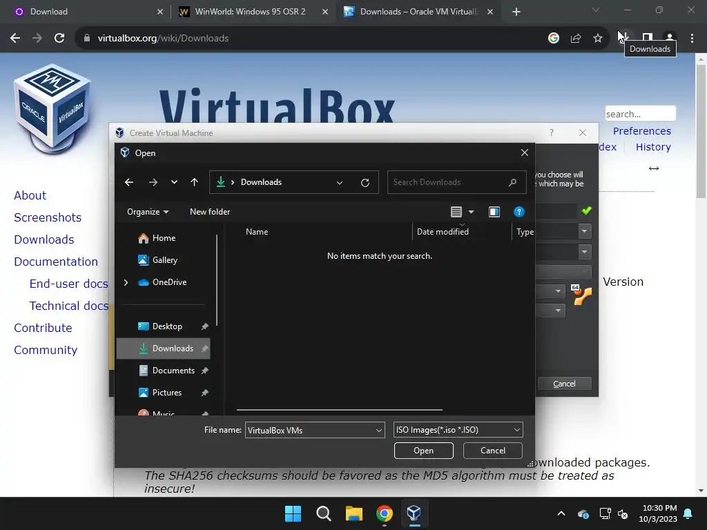Open Windows Search from taskbar

pos(324,513)
